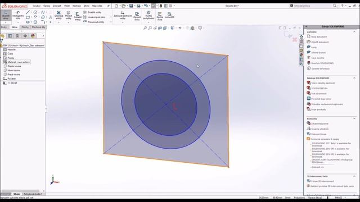This screenshot has height=202, width=360.
Task: Select the Corner Rectangle sketch tool
Action: click(28, 17)
